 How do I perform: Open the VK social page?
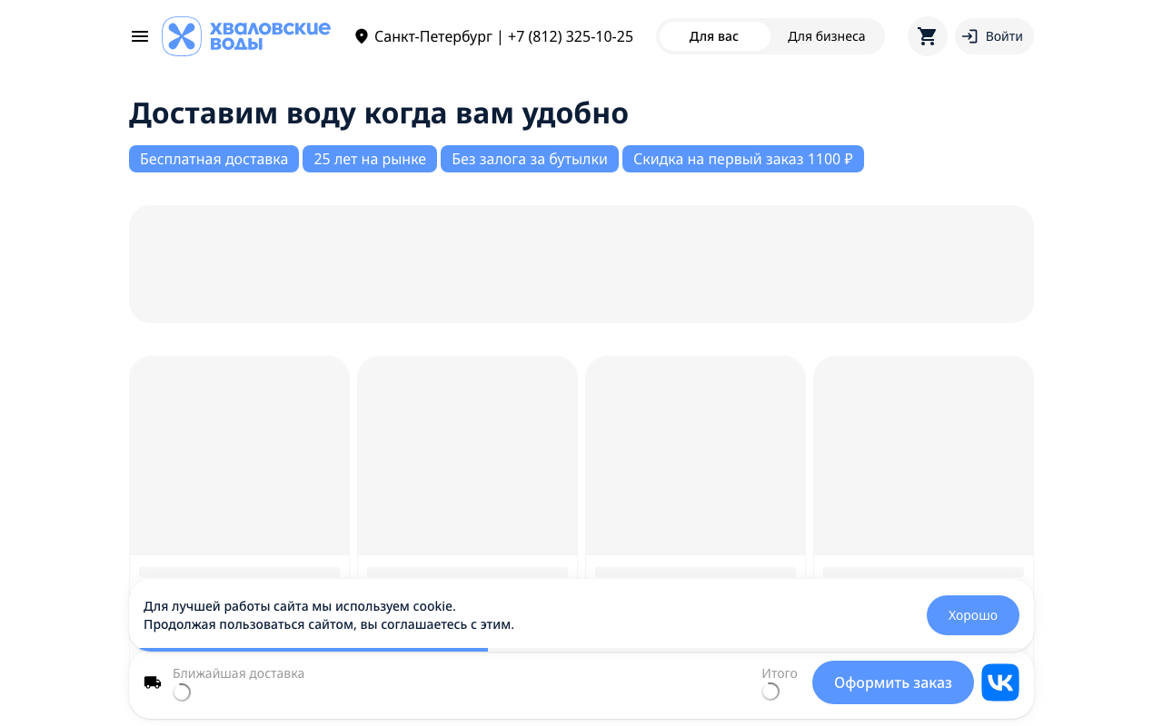click(999, 682)
